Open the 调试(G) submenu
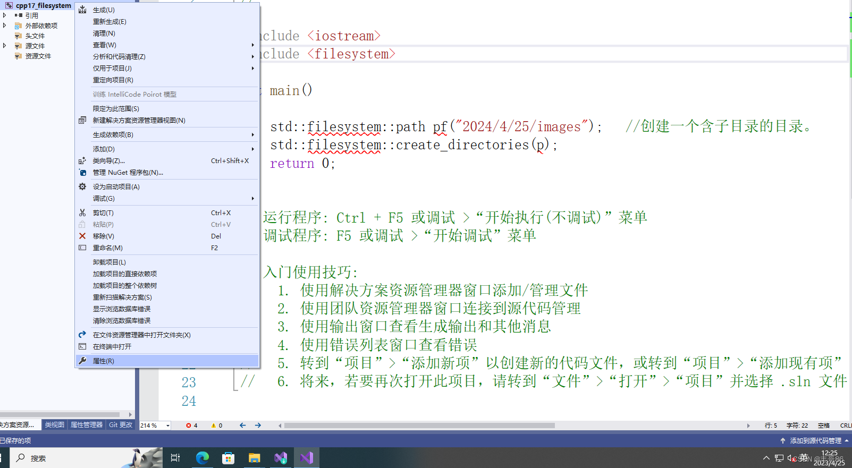The image size is (852, 468). [x=167, y=198]
